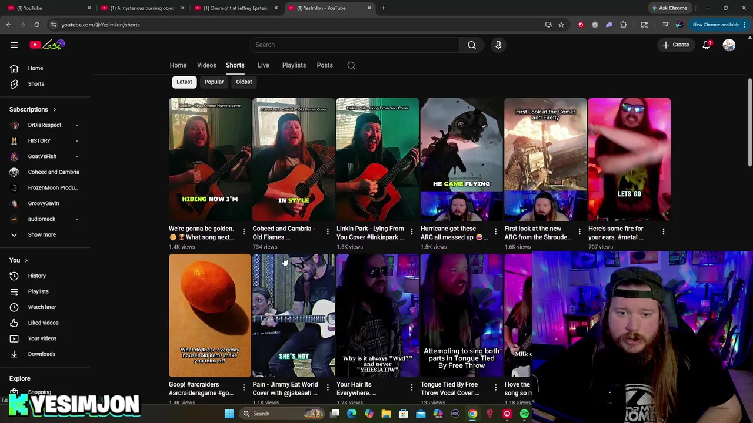The image size is (753, 423).
Task: Expand the Subscriptions section
Action: pyautogui.click(x=33, y=109)
